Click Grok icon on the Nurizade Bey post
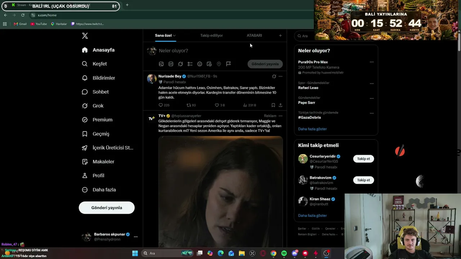This screenshot has width=461, height=259. click(274, 76)
